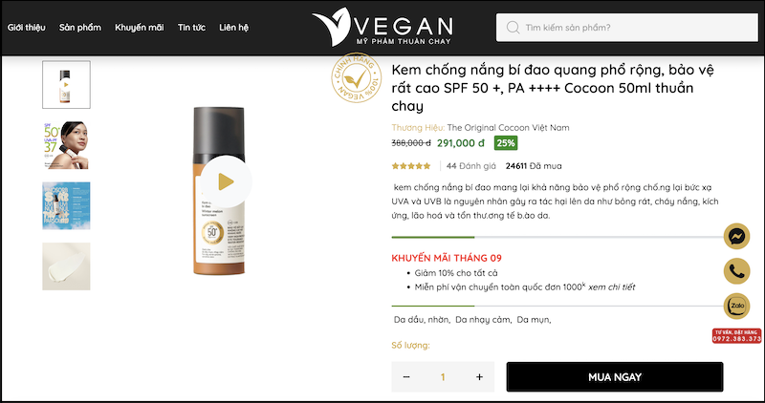Tap the phone call icon
The image size is (765, 403).
736,271
